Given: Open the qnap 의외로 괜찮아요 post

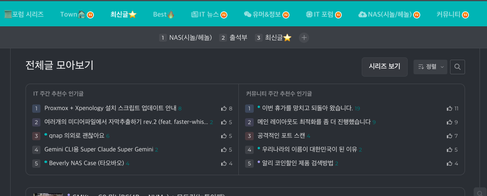Looking at the screenshot, I should [x=77, y=136].
